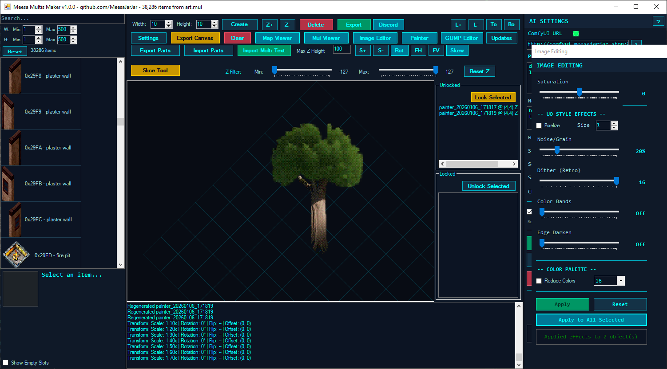Open the Map Viewer
The width and height of the screenshot is (667, 369).
277,38
